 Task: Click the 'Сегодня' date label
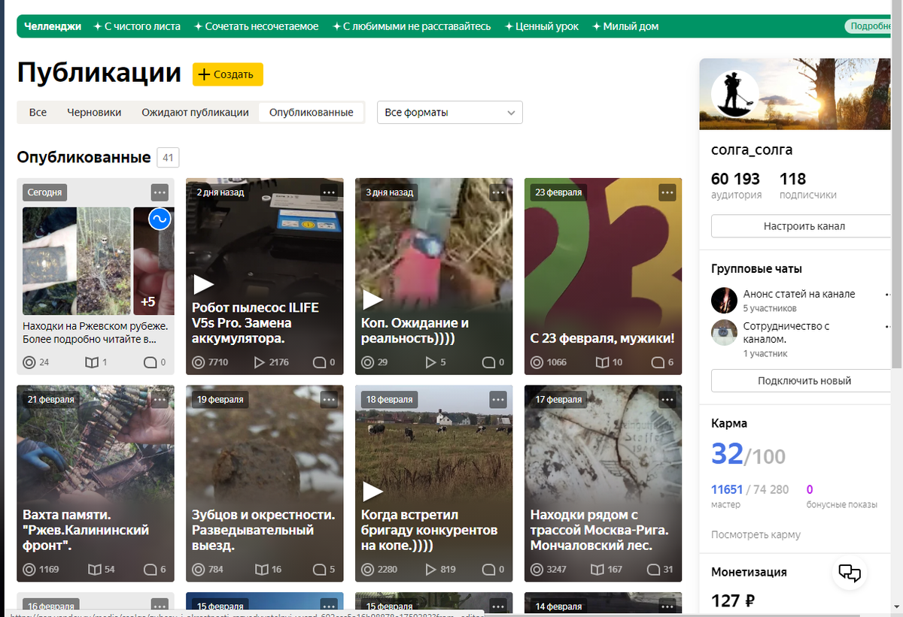click(x=44, y=192)
